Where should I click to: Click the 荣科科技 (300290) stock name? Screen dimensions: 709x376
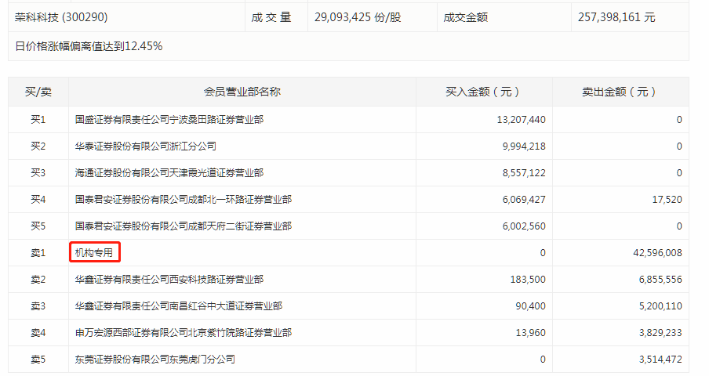tap(61, 16)
